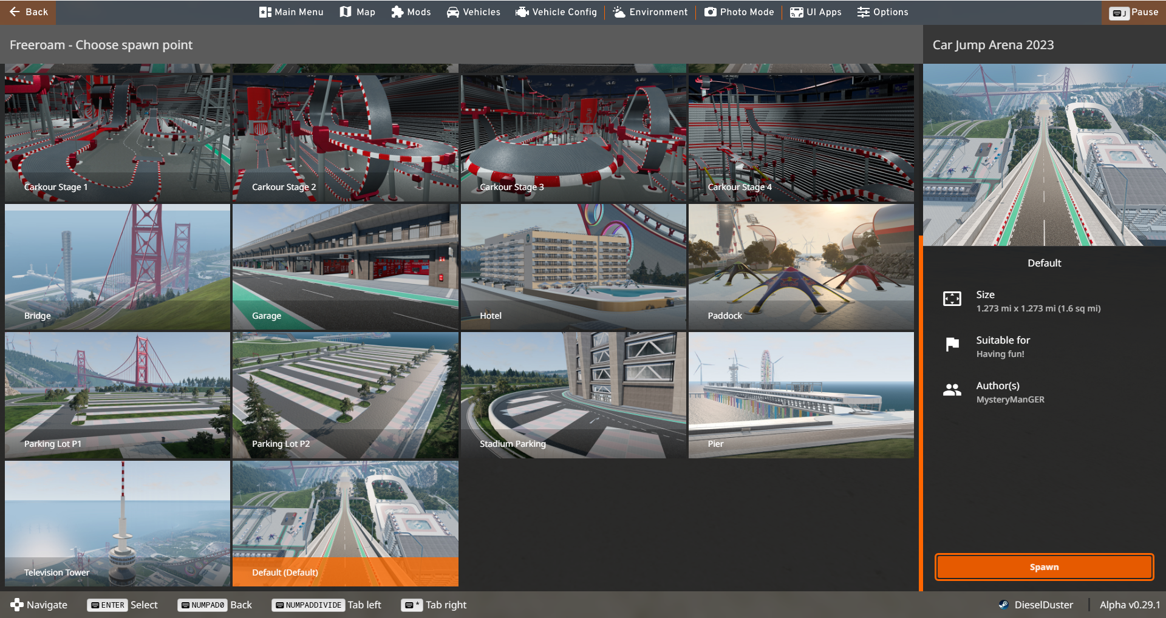1166x618 pixels.
Task: Pick the Hotel spawn location
Action: [x=573, y=267]
